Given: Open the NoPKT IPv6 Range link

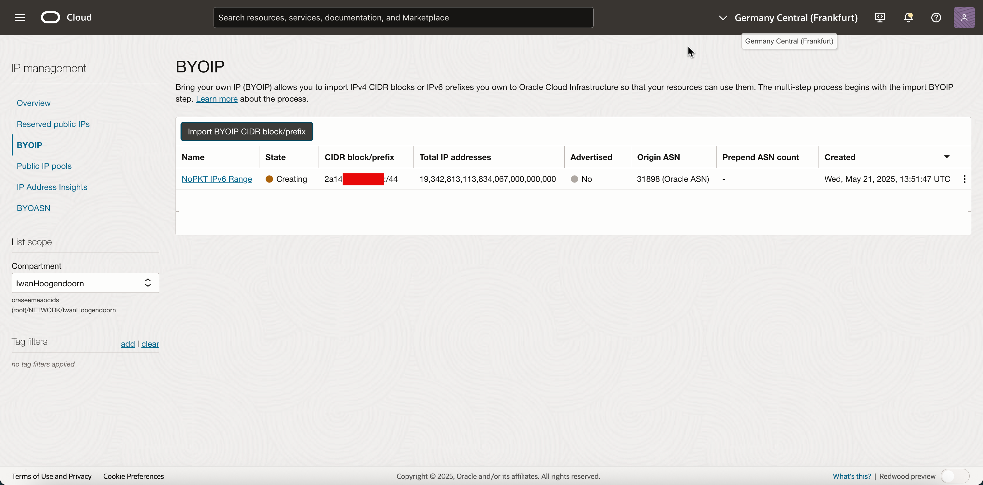Looking at the screenshot, I should tap(217, 179).
